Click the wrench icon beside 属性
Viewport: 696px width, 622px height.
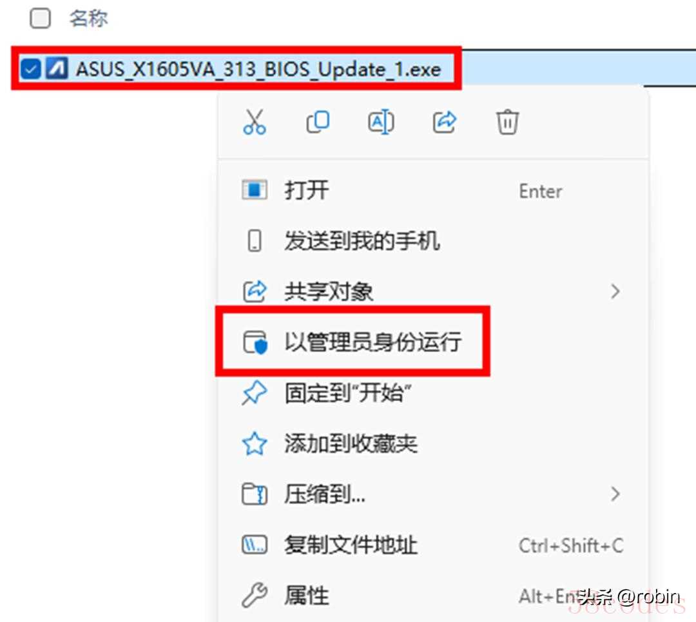coord(255,595)
